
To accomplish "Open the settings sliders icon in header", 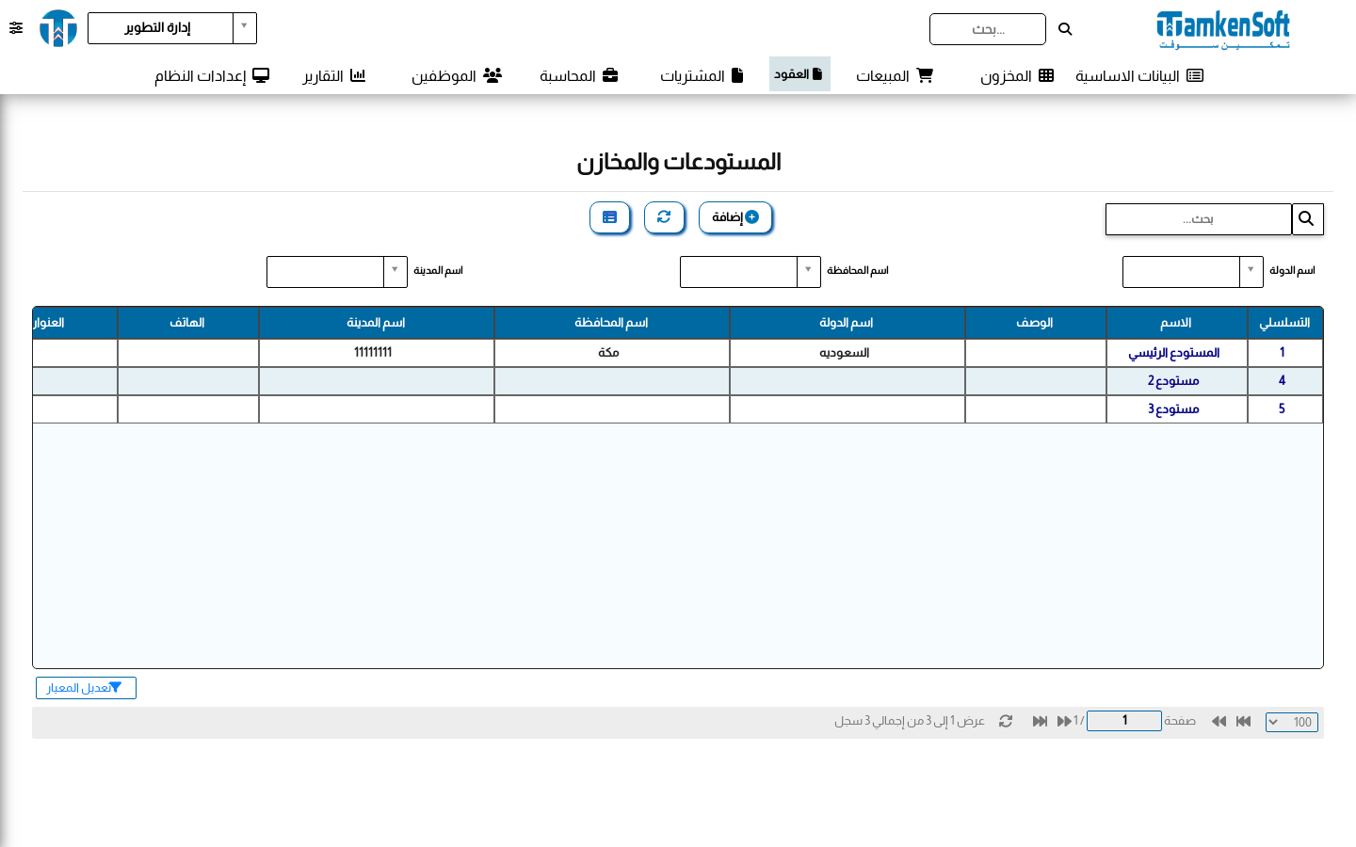I will [x=16, y=28].
